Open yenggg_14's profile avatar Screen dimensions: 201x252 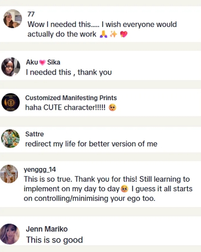pos(9,174)
